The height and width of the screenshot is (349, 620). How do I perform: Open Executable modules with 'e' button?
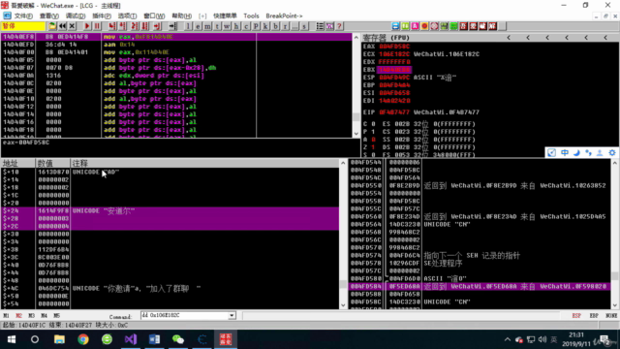coord(198,26)
